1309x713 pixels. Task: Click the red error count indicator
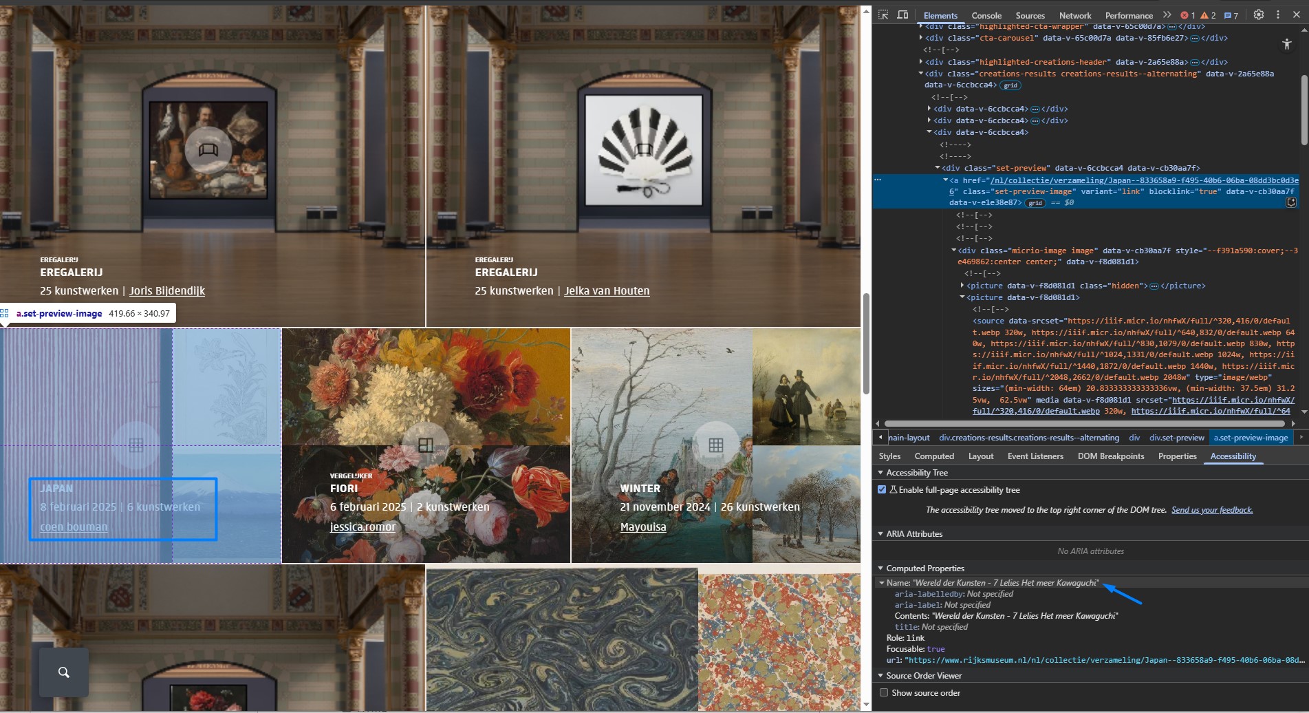pos(1188,15)
